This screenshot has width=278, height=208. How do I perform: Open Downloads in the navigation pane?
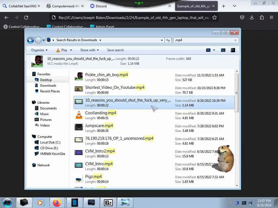point(48,85)
